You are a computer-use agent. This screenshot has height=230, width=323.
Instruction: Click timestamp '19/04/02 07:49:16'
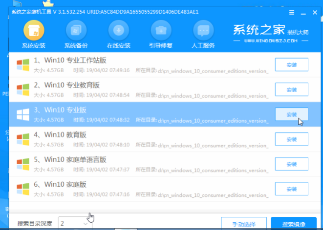108,71
